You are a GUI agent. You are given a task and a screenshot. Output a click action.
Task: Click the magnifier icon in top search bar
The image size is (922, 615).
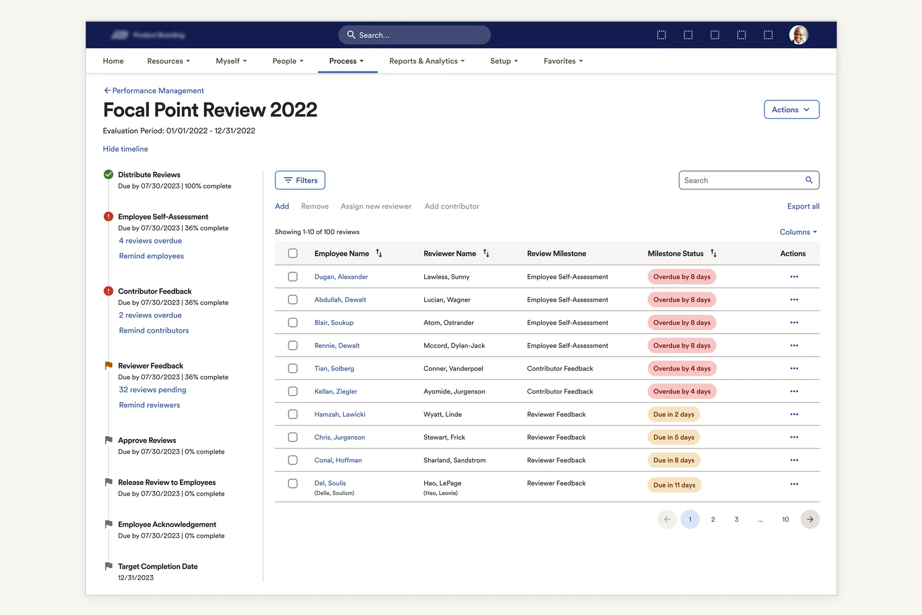pyautogui.click(x=351, y=35)
